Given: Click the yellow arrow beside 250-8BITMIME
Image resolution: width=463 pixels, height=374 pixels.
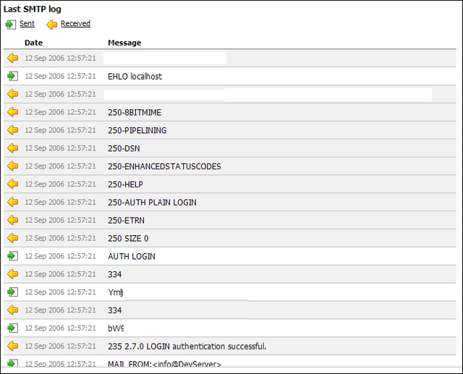Looking at the screenshot, I should [12, 112].
